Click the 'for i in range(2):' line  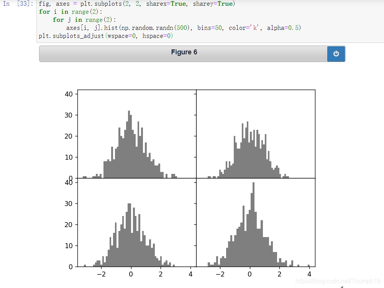(x=71, y=12)
